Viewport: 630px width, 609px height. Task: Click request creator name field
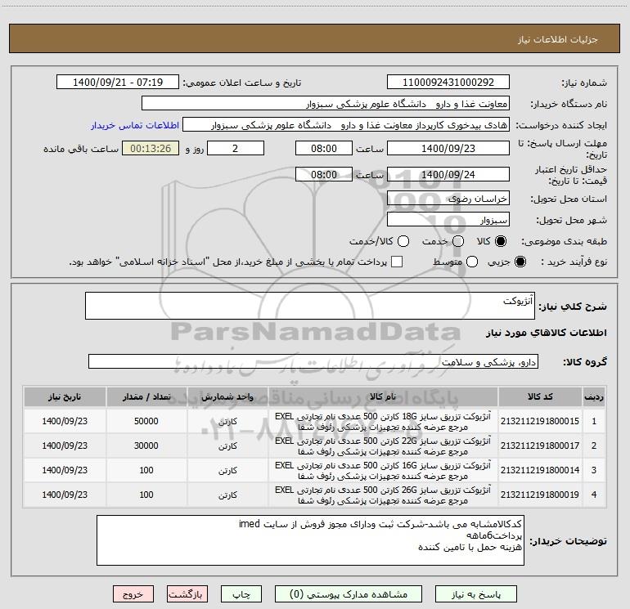pyautogui.click(x=346, y=125)
